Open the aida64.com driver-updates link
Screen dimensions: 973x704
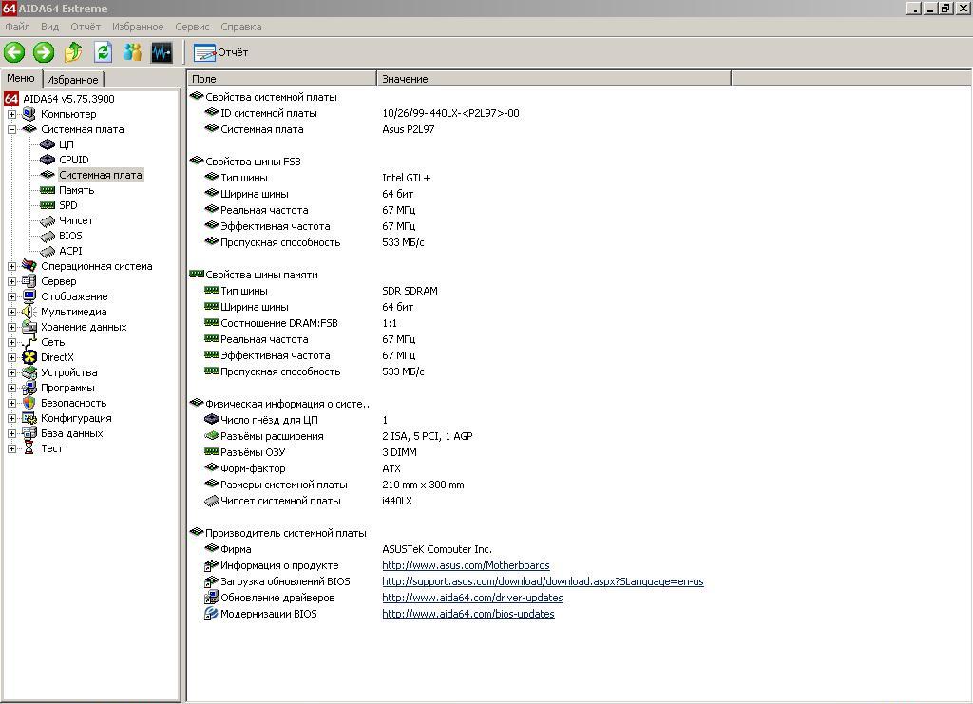[x=473, y=598]
